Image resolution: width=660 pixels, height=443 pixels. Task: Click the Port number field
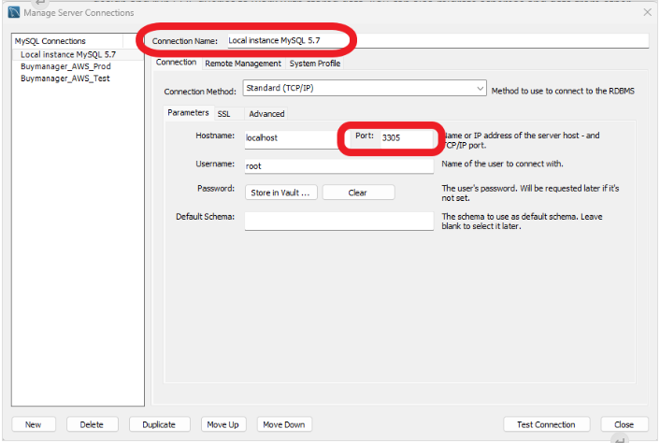click(407, 138)
